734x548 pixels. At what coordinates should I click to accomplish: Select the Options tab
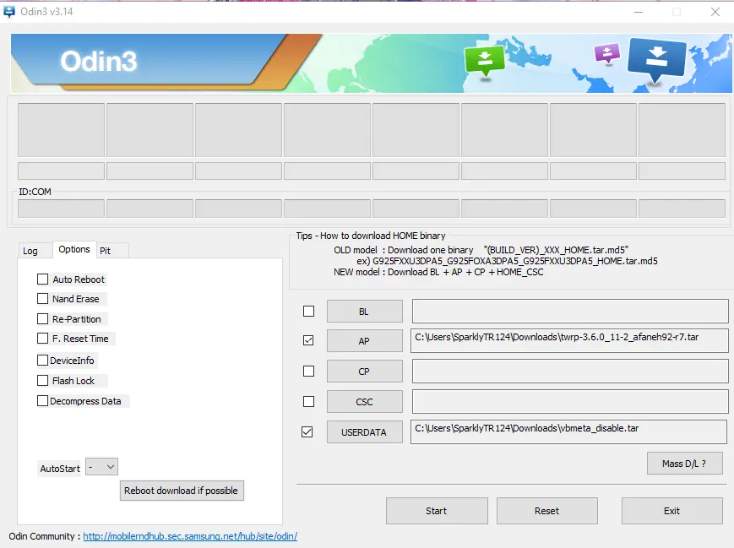pyautogui.click(x=74, y=249)
